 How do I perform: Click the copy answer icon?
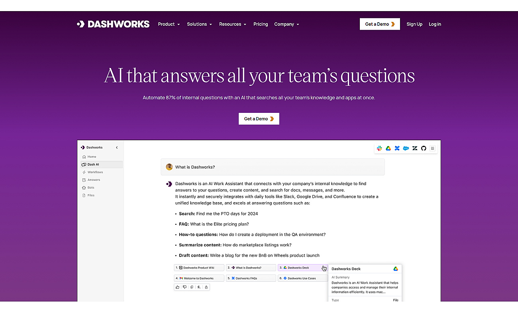tap(192, 287)
